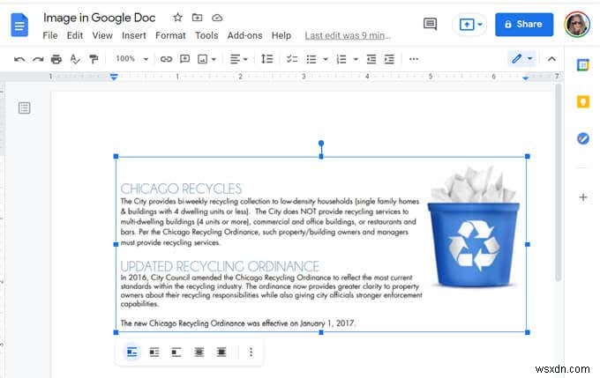600x378 pixels.
Task: Open present options dropdown arrow
Action: click(480, 25)
